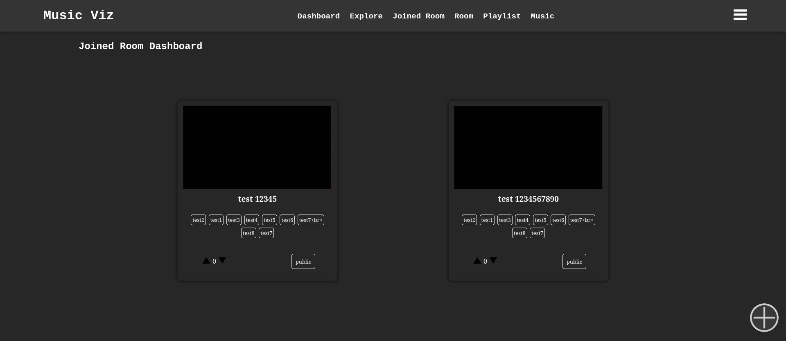Open the Music nav item
Viewport: 786px width, 341px height.
pyautogui.click(x=542, y=16)
